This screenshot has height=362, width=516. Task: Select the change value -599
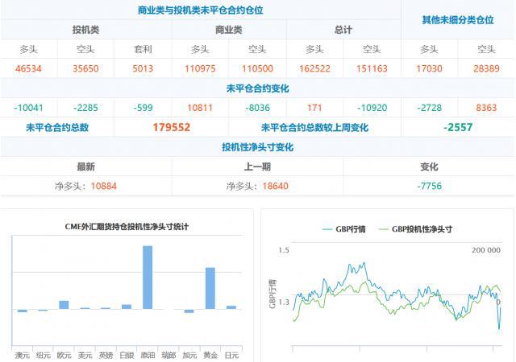(x=143, y=108)
